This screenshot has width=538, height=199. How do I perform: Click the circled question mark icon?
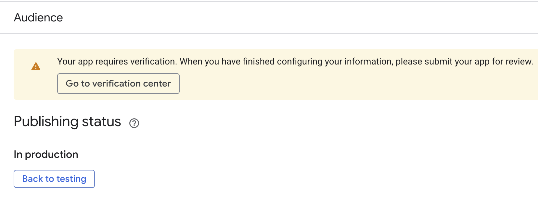pyautogui.click(x=134, y=123)
